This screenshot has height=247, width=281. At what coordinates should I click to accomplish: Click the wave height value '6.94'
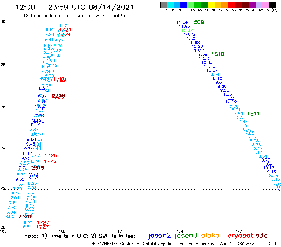[11, 212]
